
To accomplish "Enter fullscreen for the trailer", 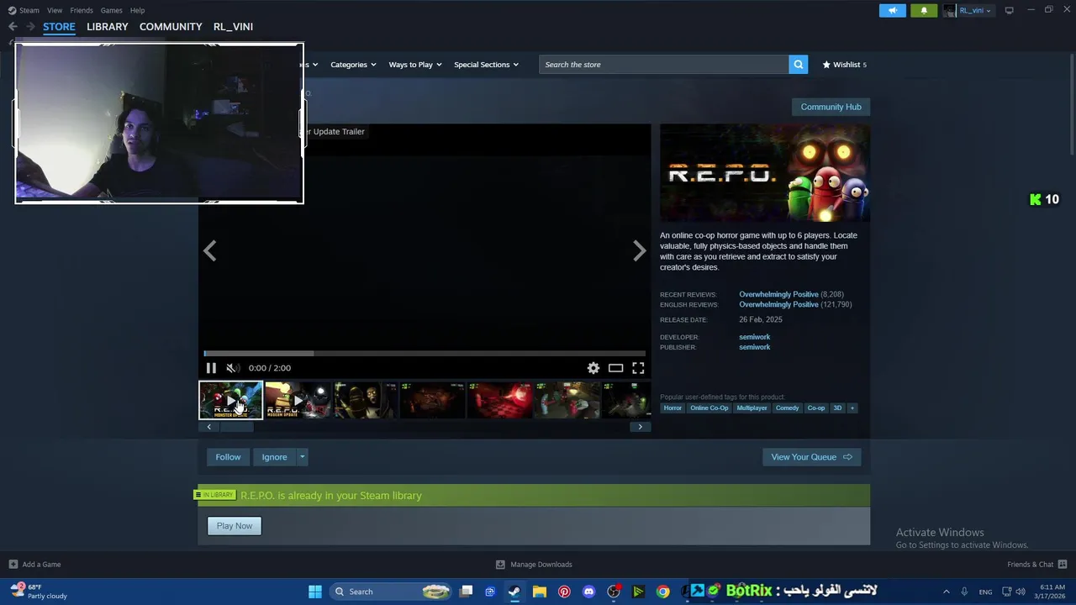I will [x=639, y=368].
